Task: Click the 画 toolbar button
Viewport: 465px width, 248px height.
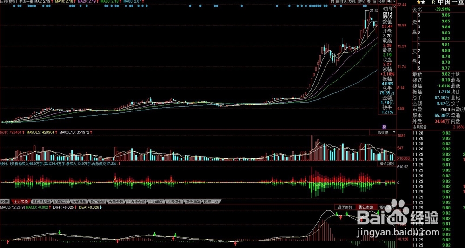Action: 374,1
